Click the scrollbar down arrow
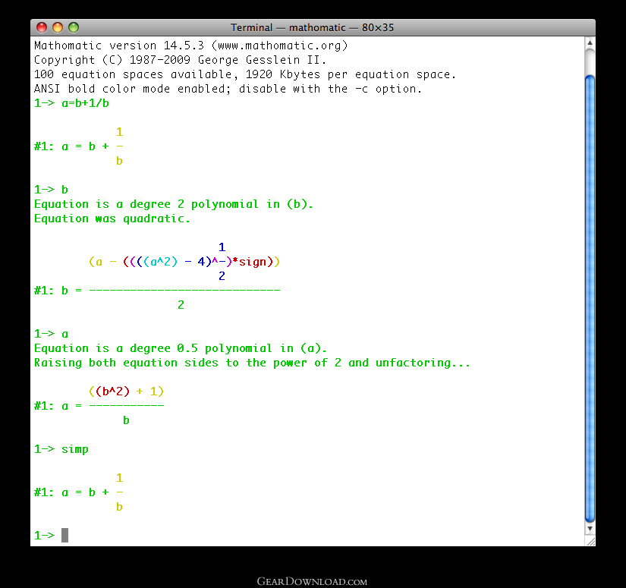The width and height of the screenshot is (626, 588). 590,529
